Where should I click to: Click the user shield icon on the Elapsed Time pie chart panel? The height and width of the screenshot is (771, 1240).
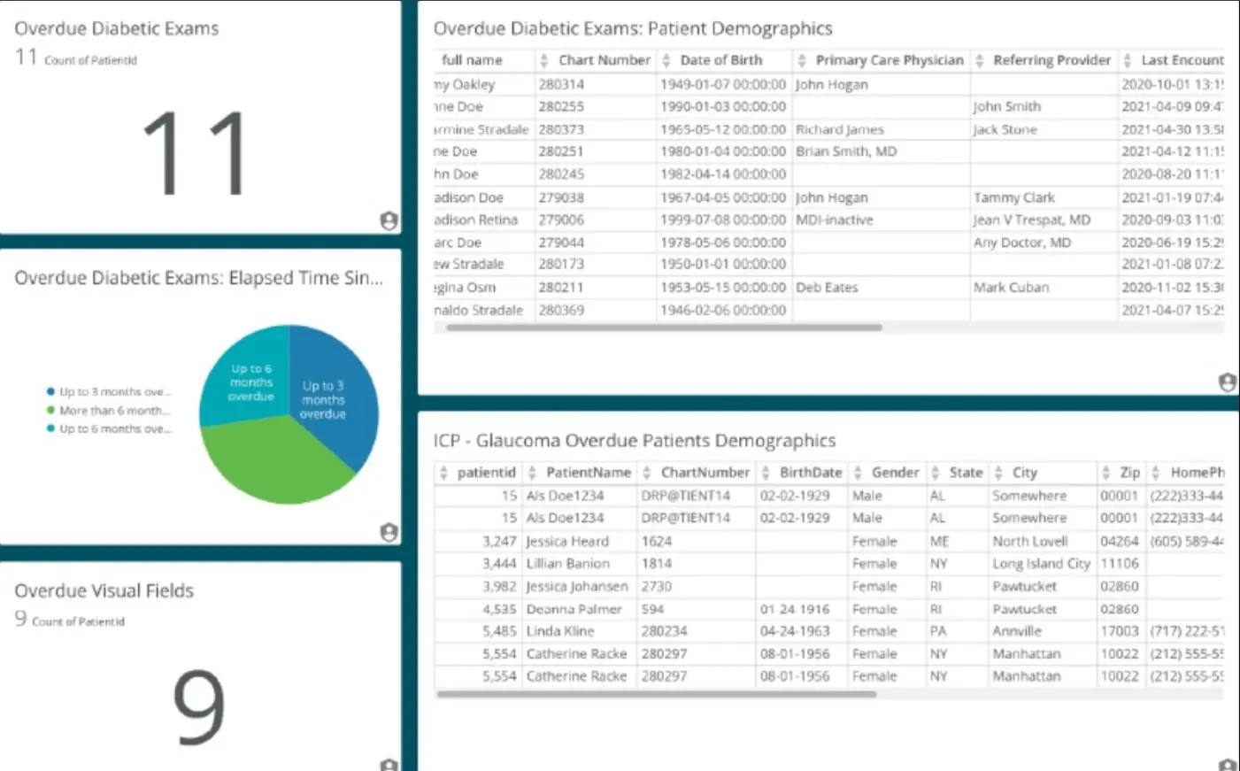click(x=389, y=532)
